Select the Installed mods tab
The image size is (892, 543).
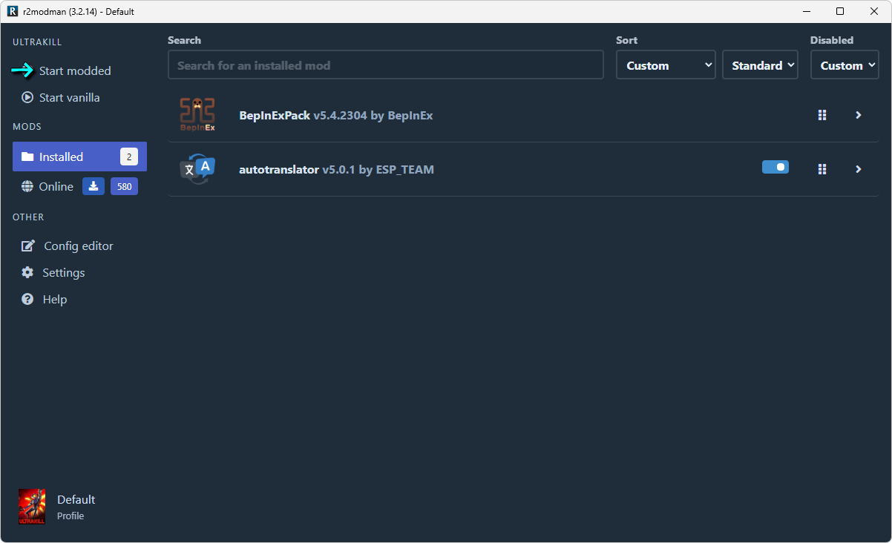(79, 157)
